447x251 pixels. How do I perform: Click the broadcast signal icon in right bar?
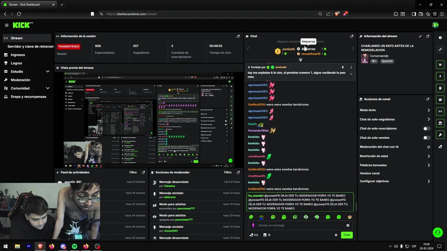click(440, 112)
